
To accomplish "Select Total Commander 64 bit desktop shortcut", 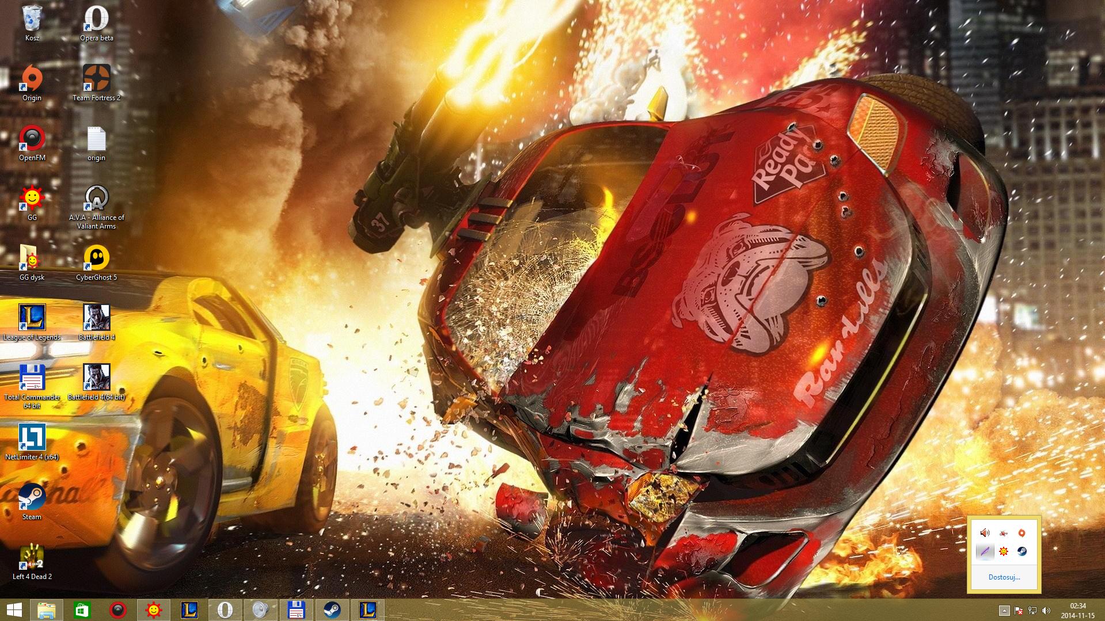I will (x=32, y=387).
